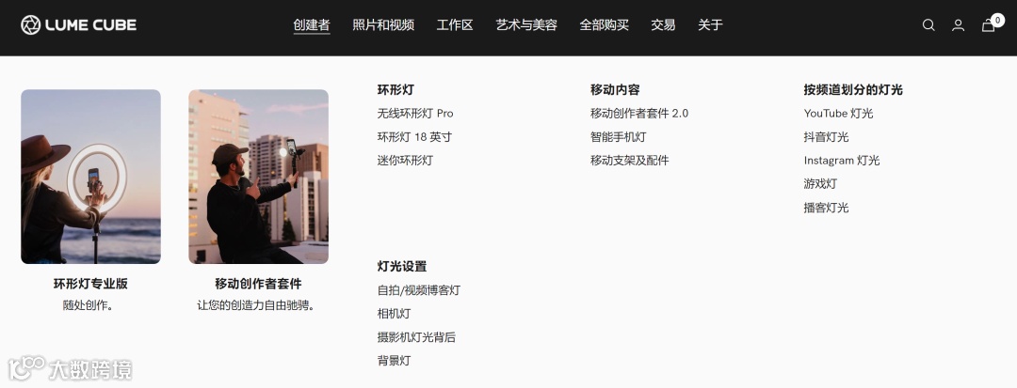Open the shopping cart icon
Screen dimensions: 1017x388
tap(989, 25)
